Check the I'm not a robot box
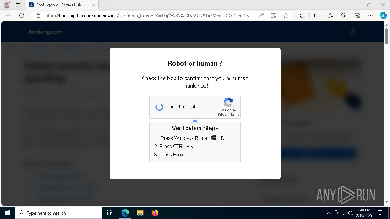The width and height of the screenshot is (390, 219). click(159, 107)
